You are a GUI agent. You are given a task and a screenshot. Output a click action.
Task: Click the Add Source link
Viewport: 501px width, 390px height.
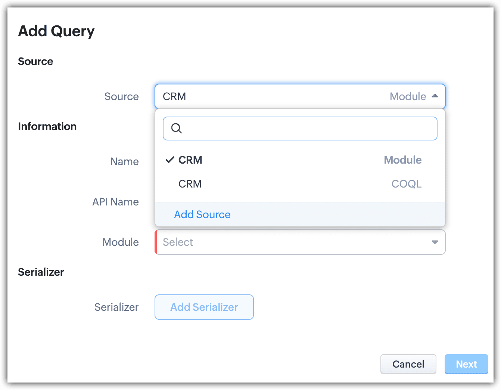(x=202, y=214)
